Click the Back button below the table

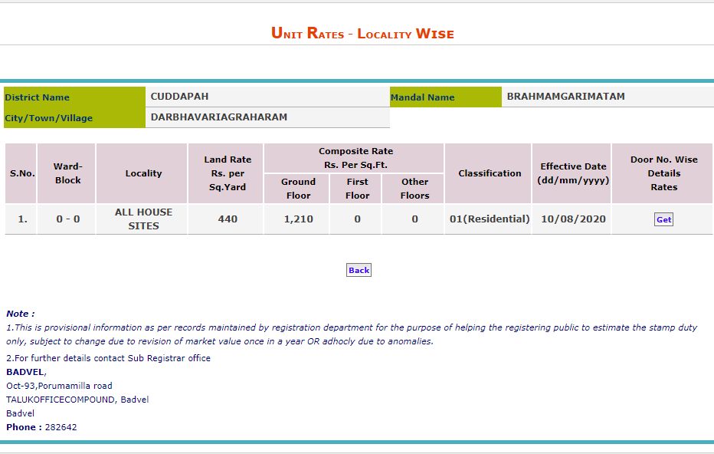(358, 269)
